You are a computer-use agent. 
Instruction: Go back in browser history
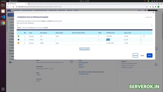click(x=8, y=7)
